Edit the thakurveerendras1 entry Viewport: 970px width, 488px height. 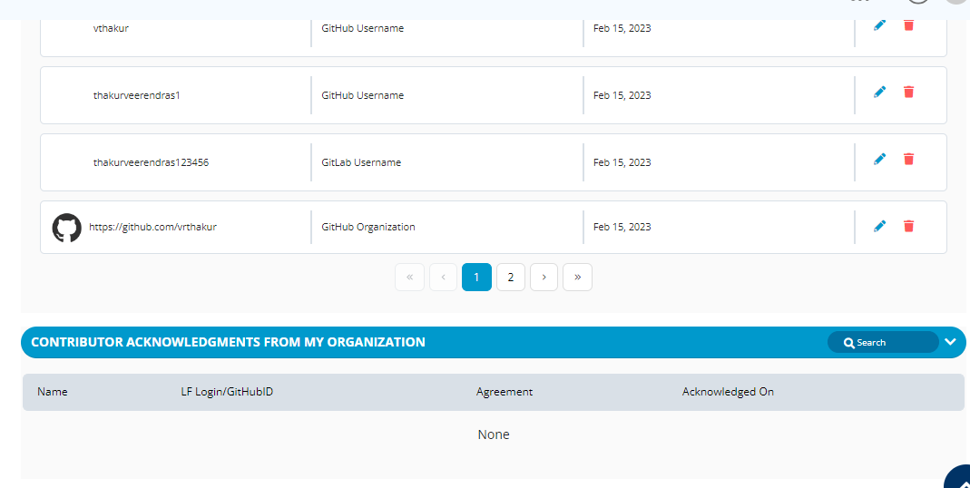(879, 93)
